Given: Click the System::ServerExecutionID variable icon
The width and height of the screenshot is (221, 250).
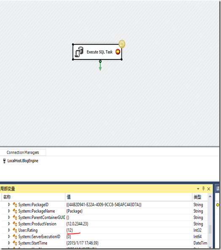Looking at the screenshot, I should 15,237.
